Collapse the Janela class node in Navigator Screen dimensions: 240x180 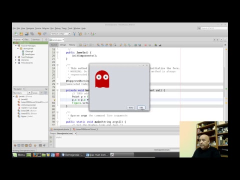coord(14,96)
